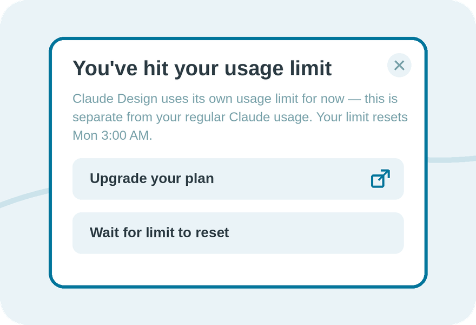The width and height of the screenshot is (476, 325).
Task: Click the external link arrow icon
Action: click(x=380, y=178)
